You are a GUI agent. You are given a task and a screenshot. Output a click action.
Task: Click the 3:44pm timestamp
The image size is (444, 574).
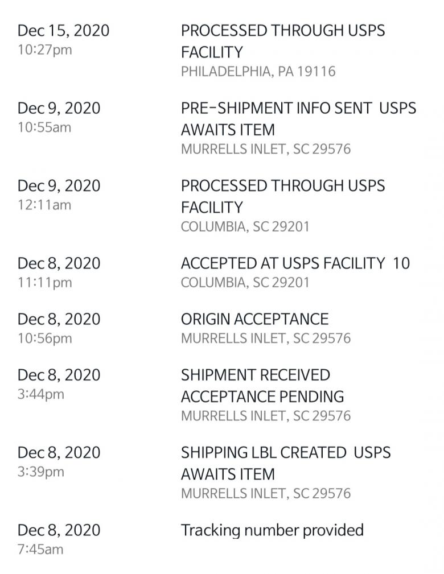pos(41,394)
